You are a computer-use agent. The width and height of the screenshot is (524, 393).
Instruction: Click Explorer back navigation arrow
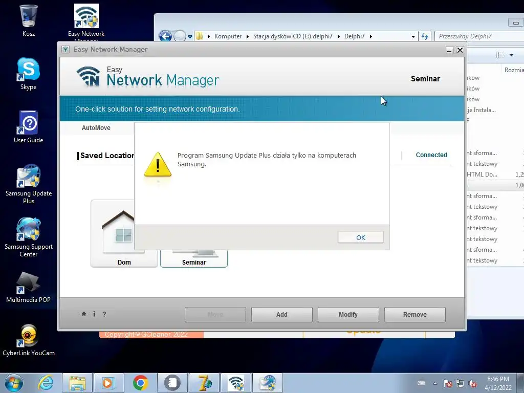click(x=165, y=36)
